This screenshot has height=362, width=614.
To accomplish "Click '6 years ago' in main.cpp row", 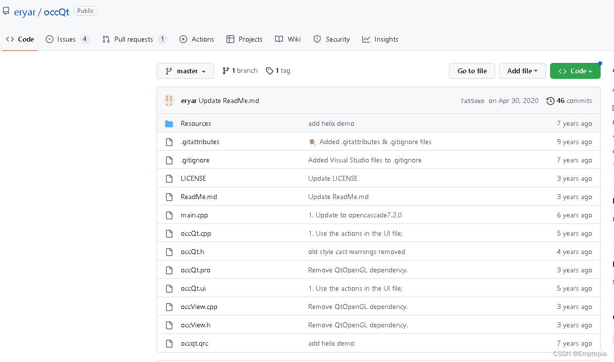I will [574, 215].
